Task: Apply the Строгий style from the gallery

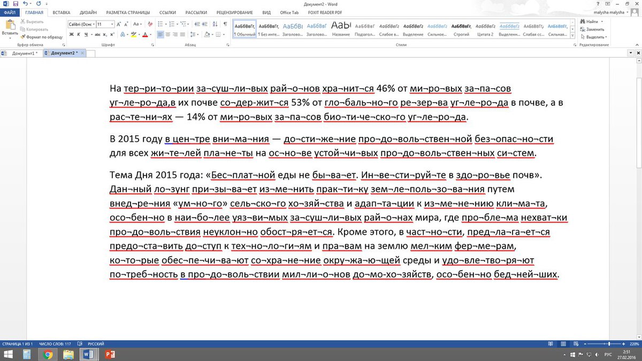Action: click(460, 29)
